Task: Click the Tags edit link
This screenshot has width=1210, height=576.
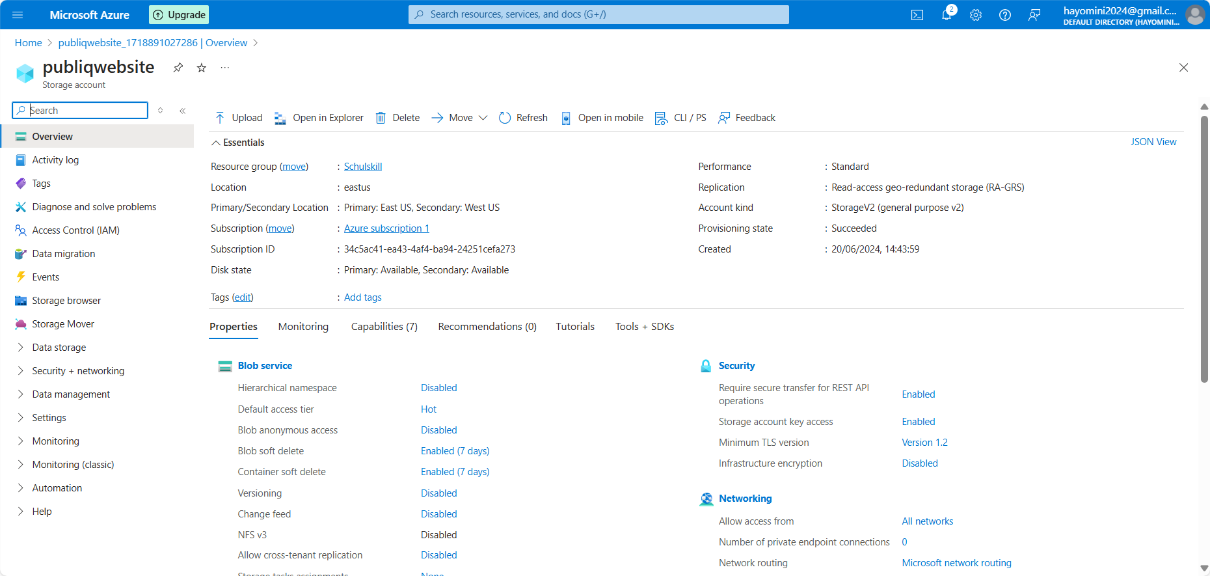Action: point(243,297)
